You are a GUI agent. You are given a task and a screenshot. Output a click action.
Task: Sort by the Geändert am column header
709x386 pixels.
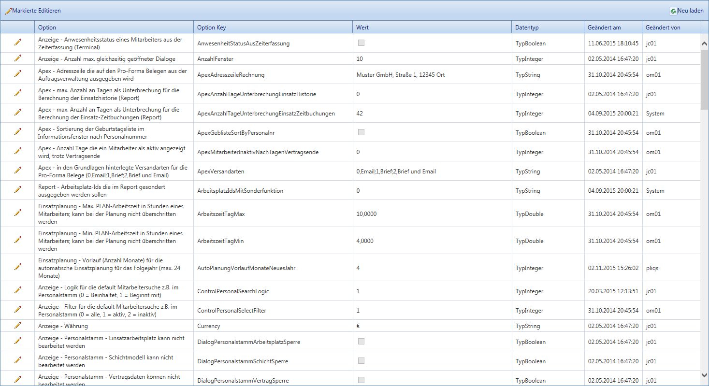[x=613, y=27]
